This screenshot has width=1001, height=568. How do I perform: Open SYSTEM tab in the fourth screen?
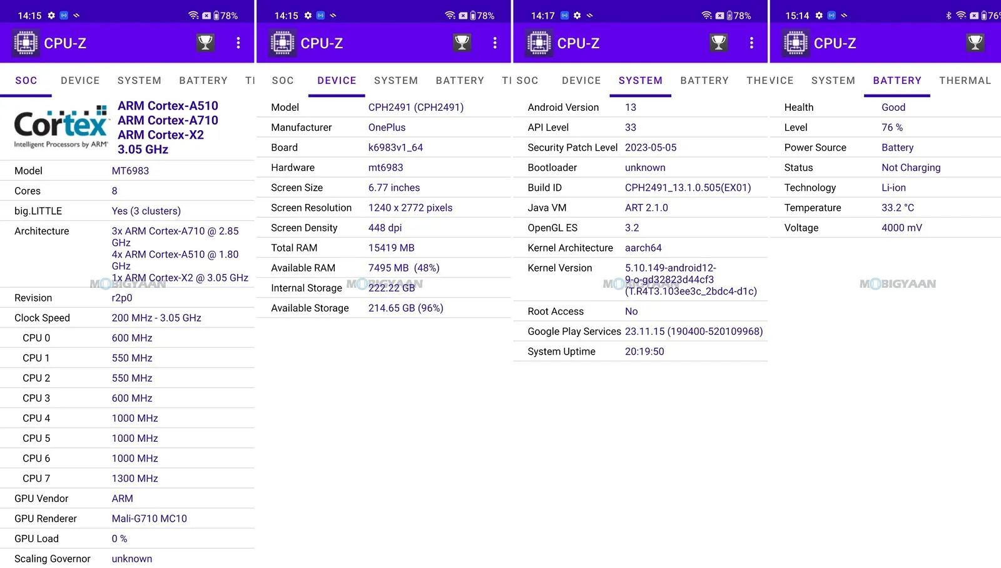pos(833,80)
